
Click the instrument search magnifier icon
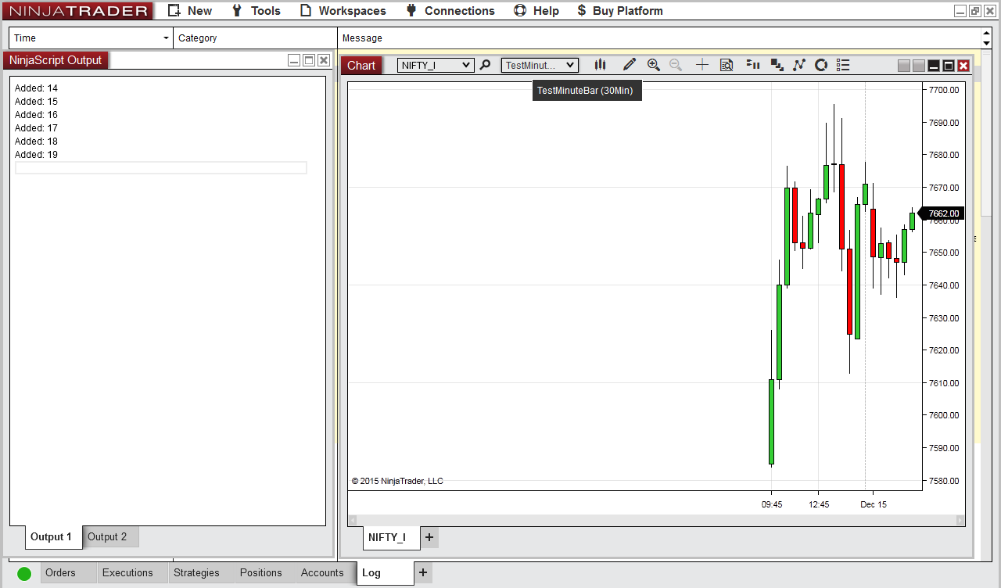[486, 65]
